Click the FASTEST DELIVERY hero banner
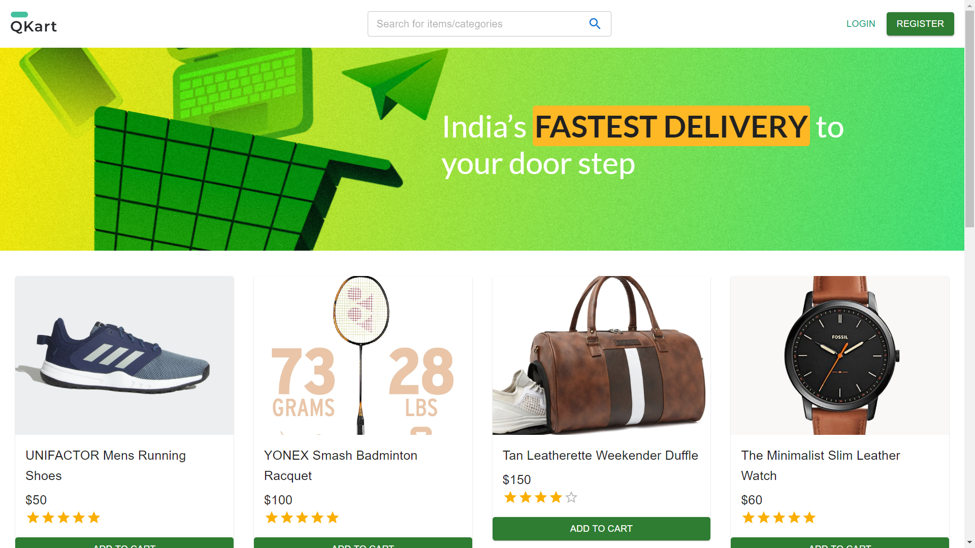Image resolution: width=975 pixels, height=548 pixels. (482, 149)
